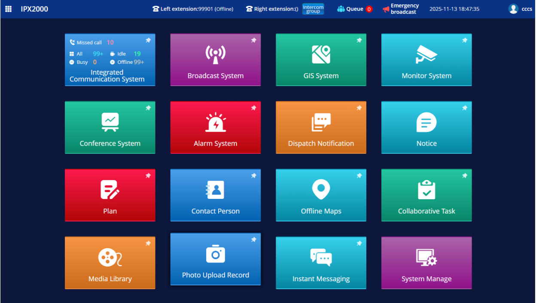Image resolution: width=536 pixels, height=303 pixels.
Task: Click the Missed call count
Action: coord(110,42)
